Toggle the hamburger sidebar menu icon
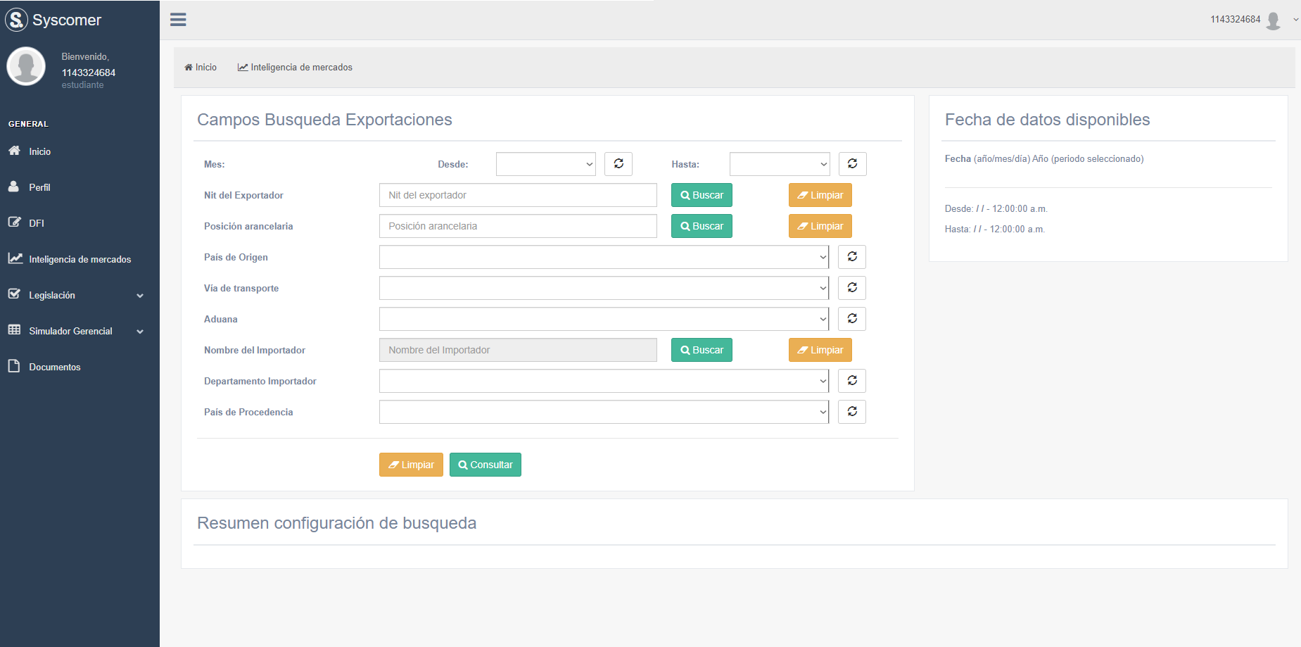This screenshot has width=1301, height=647. tap(178, 20)
